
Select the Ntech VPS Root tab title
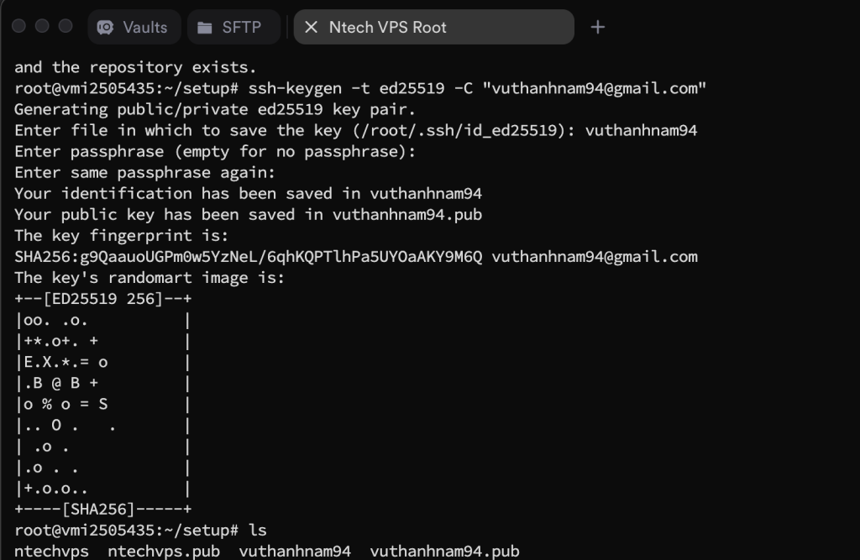387,28
